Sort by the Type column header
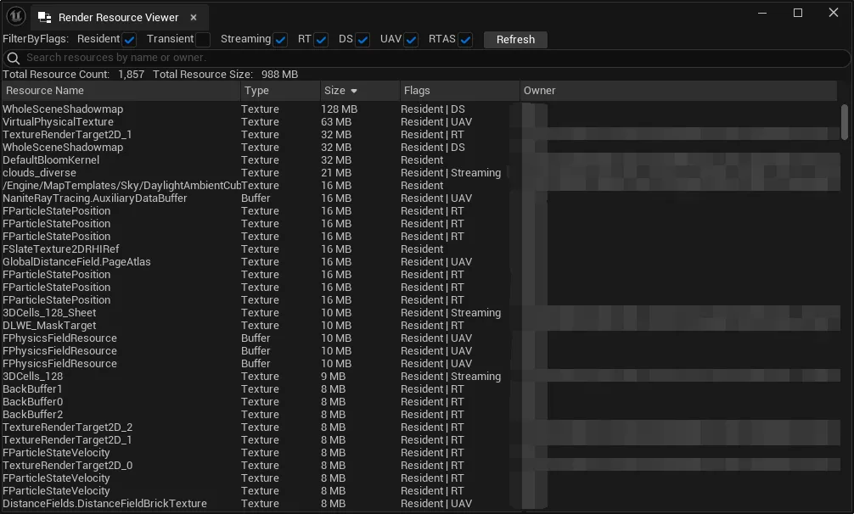The width and height of the screenshot is (854, 514). coord(280,91)
